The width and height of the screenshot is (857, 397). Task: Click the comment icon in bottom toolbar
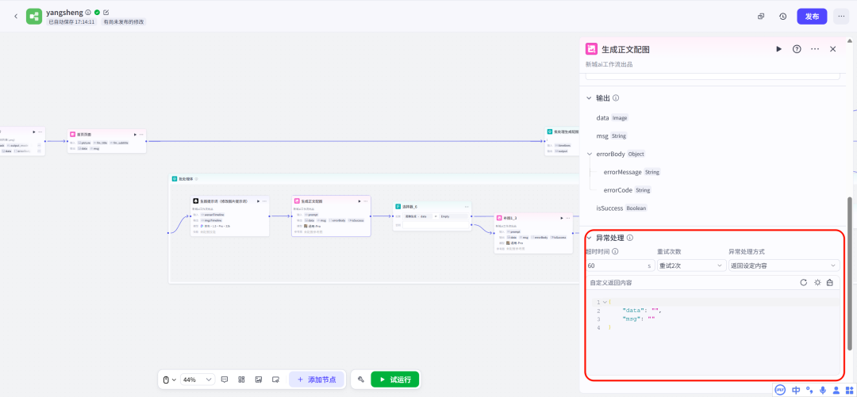tap(224, 380)
